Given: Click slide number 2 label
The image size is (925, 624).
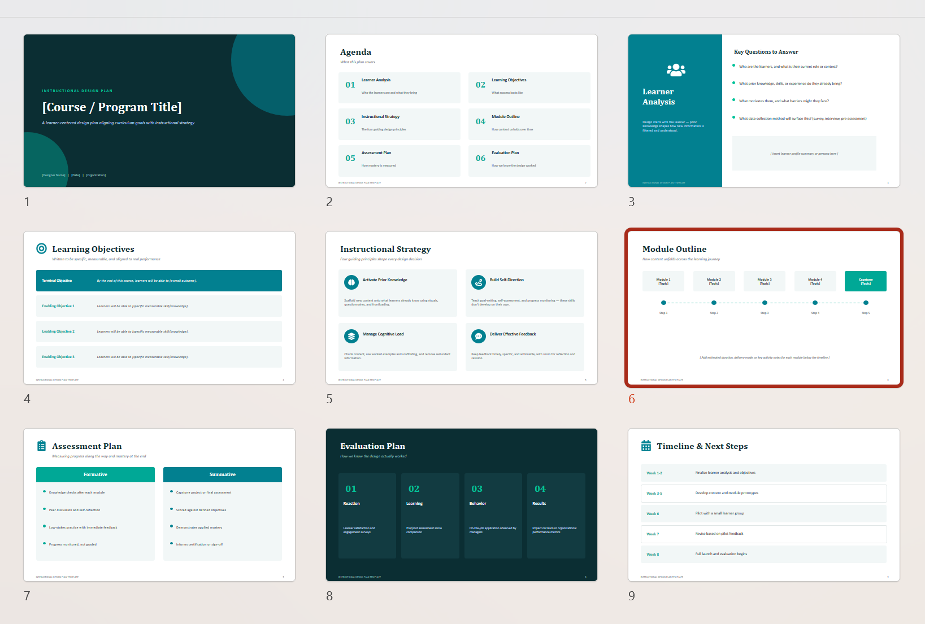Looking at the screenshot, I should [329, 202].
